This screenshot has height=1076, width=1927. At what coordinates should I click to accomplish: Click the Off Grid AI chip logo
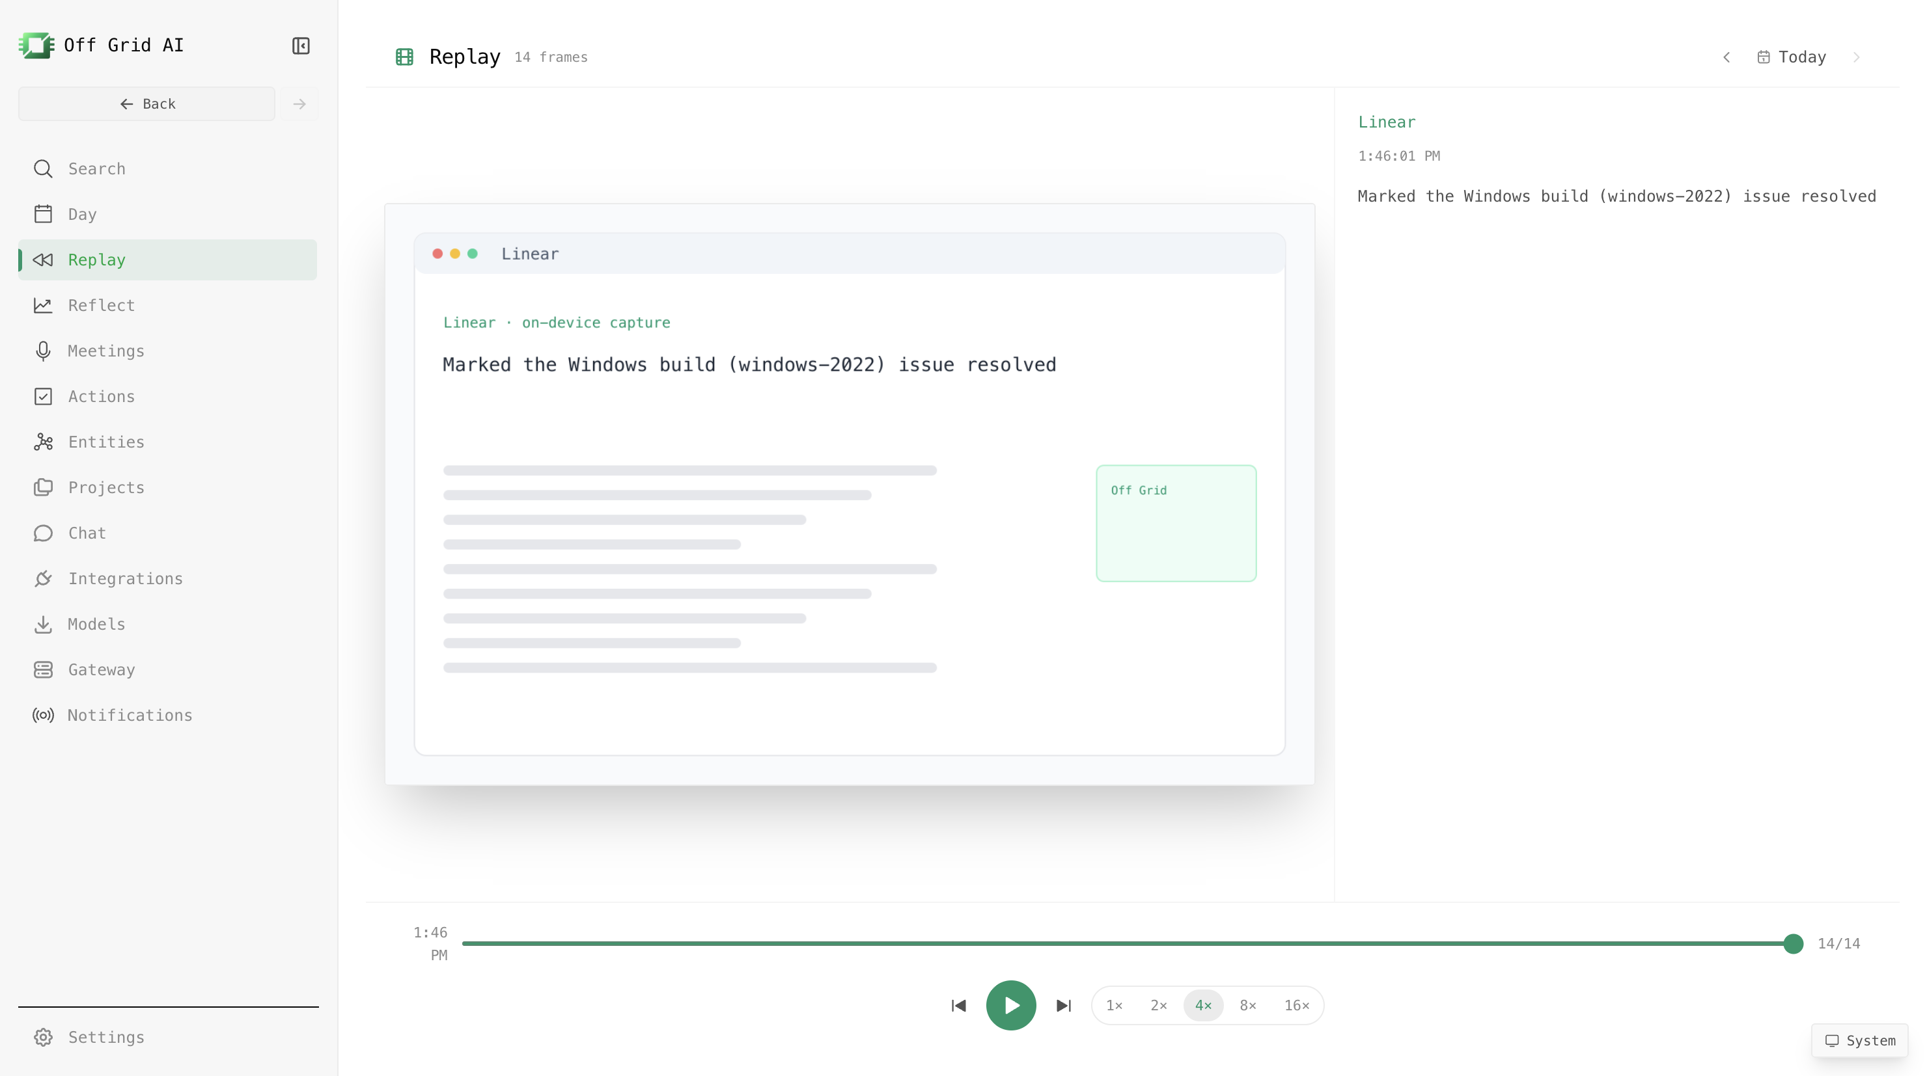point(36,46)
